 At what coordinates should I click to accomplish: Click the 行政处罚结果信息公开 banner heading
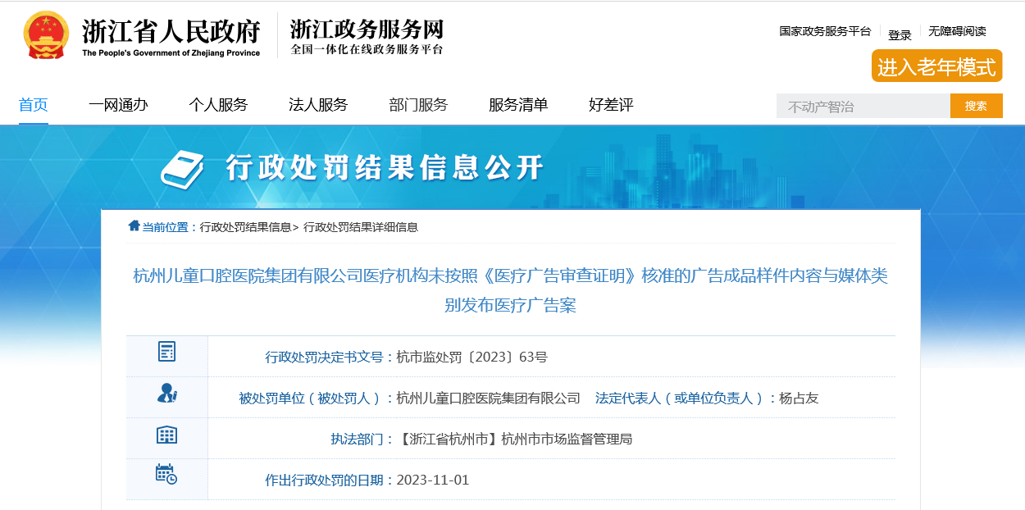click(x=385, y=168)
